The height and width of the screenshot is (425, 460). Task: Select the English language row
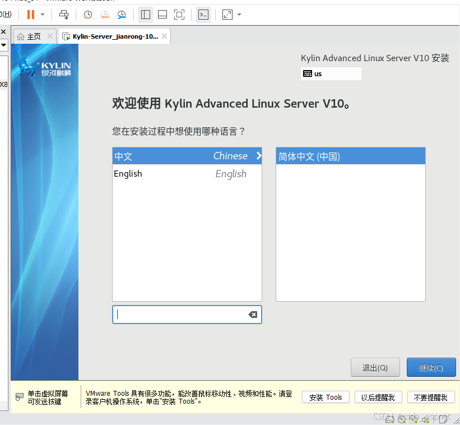pyautogui.click(x=187, y=174)
